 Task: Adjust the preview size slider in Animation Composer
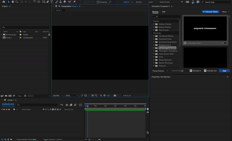pyautogui.click(x=182, y=71)
